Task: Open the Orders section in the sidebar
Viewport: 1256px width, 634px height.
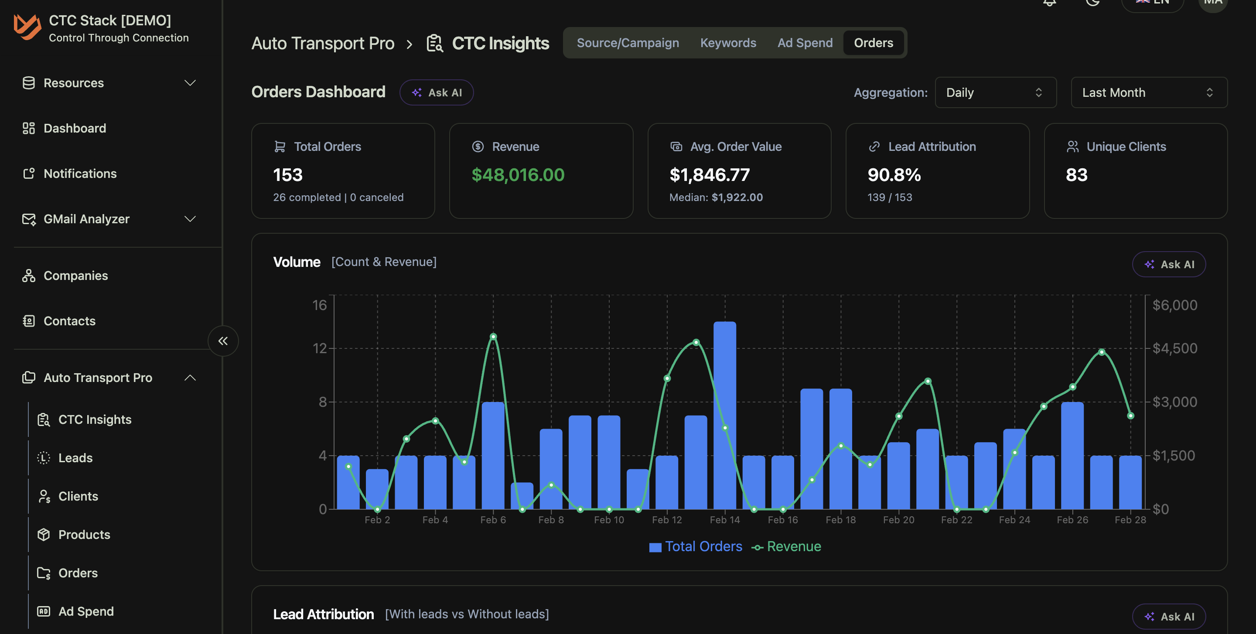Action: pyautogui.click(x=78, y=573)
